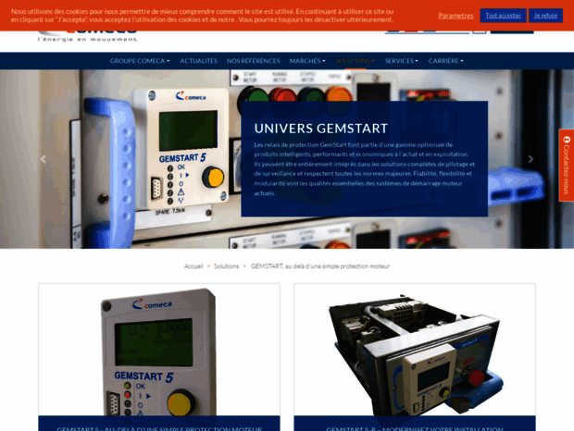Expand the Solutions dropdown menu

point(356,61)
